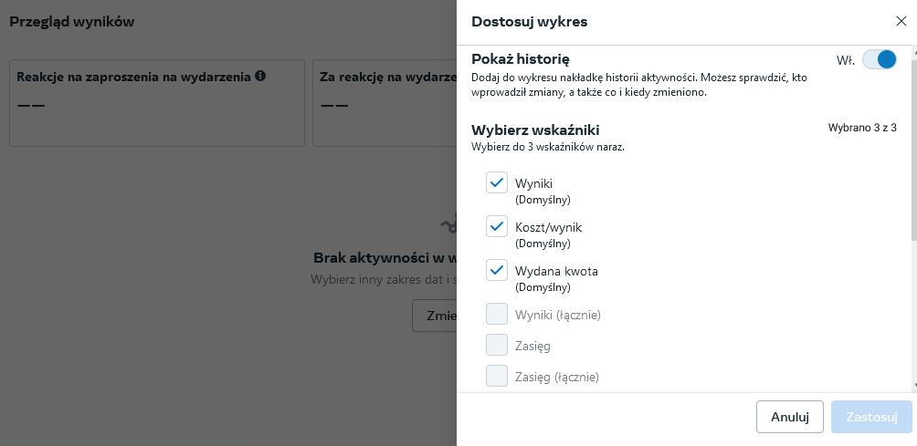Image resolution: width=917 pixels, height=446 pixels.
Task: Uncheck the Koszt/wynik checkbox
Action: click(x=497, y=227)
